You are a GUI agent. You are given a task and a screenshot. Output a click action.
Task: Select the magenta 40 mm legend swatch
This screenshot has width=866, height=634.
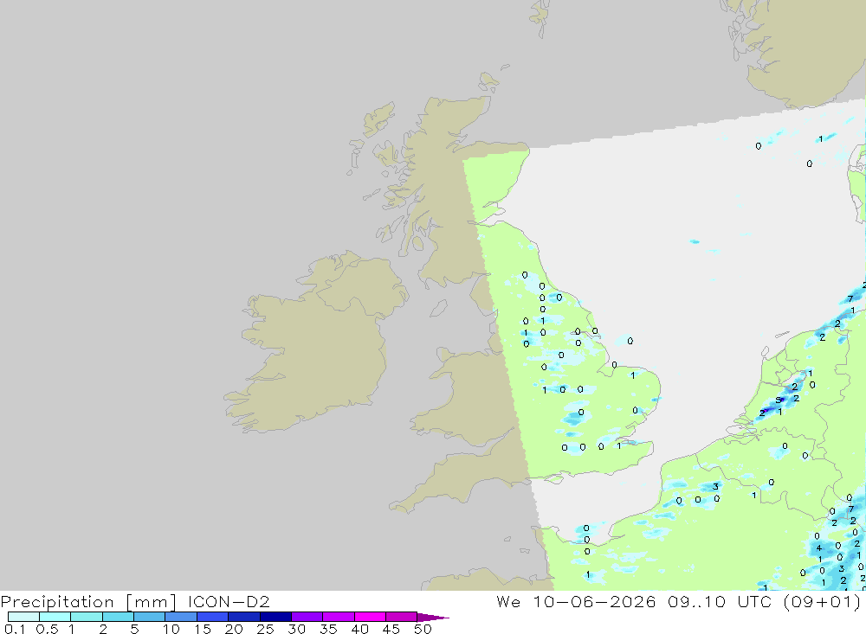370,617
